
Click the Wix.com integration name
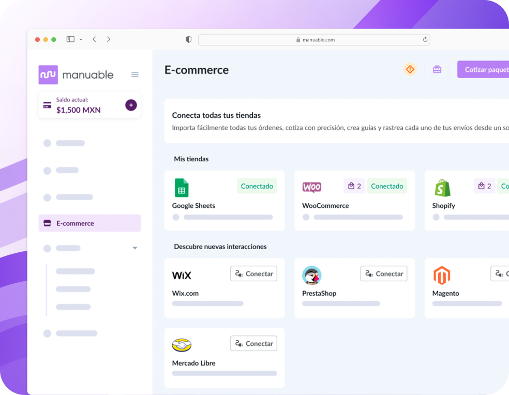pyautogui.click(x=185, y=294)
